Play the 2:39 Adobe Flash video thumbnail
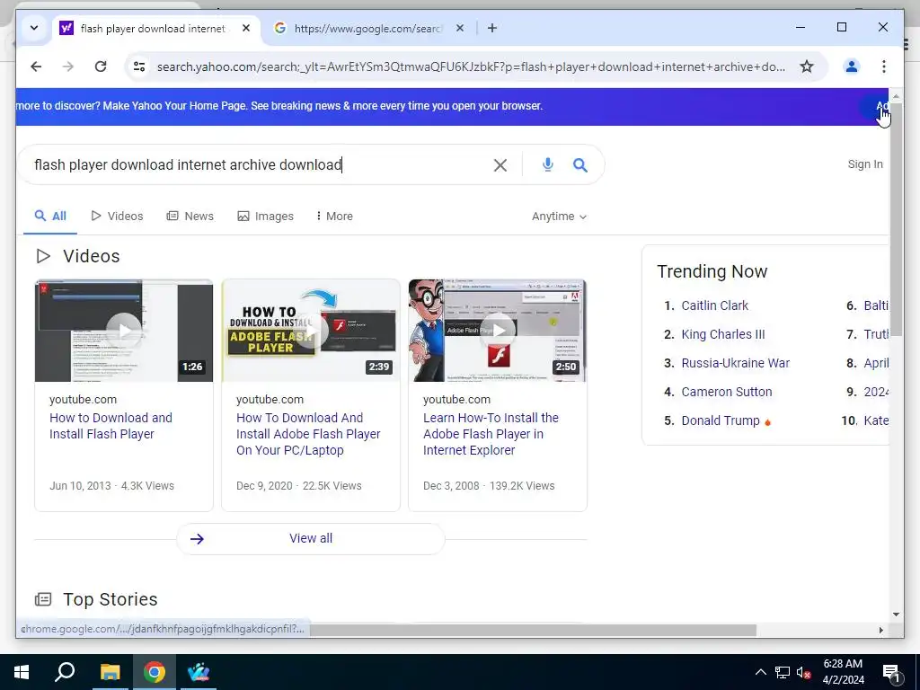 311,331
